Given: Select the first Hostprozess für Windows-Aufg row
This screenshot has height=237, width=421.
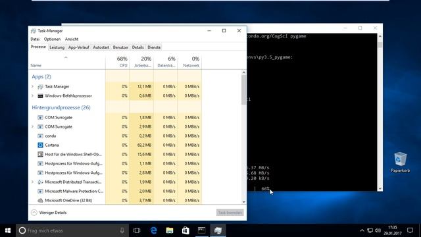Looking at the screenshot, I should pyautogui.click(x=115, y=163).
